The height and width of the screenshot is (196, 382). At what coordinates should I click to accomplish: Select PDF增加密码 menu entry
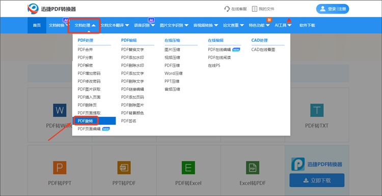click(89, 73)
